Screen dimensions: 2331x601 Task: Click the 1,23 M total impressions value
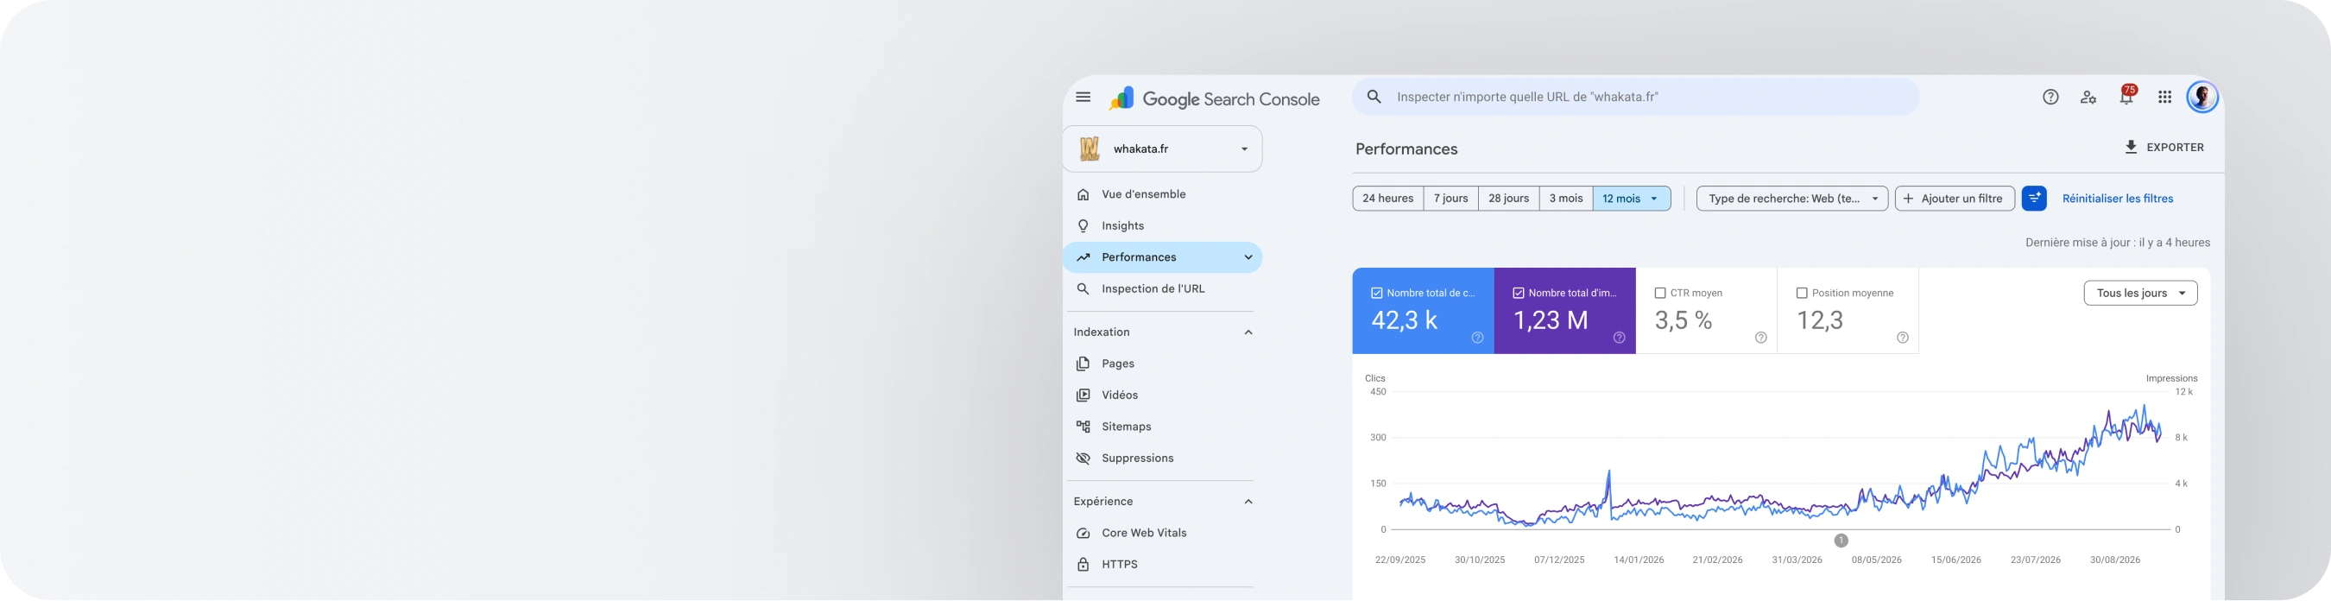pyautogui.click(x=1551, y=320)
